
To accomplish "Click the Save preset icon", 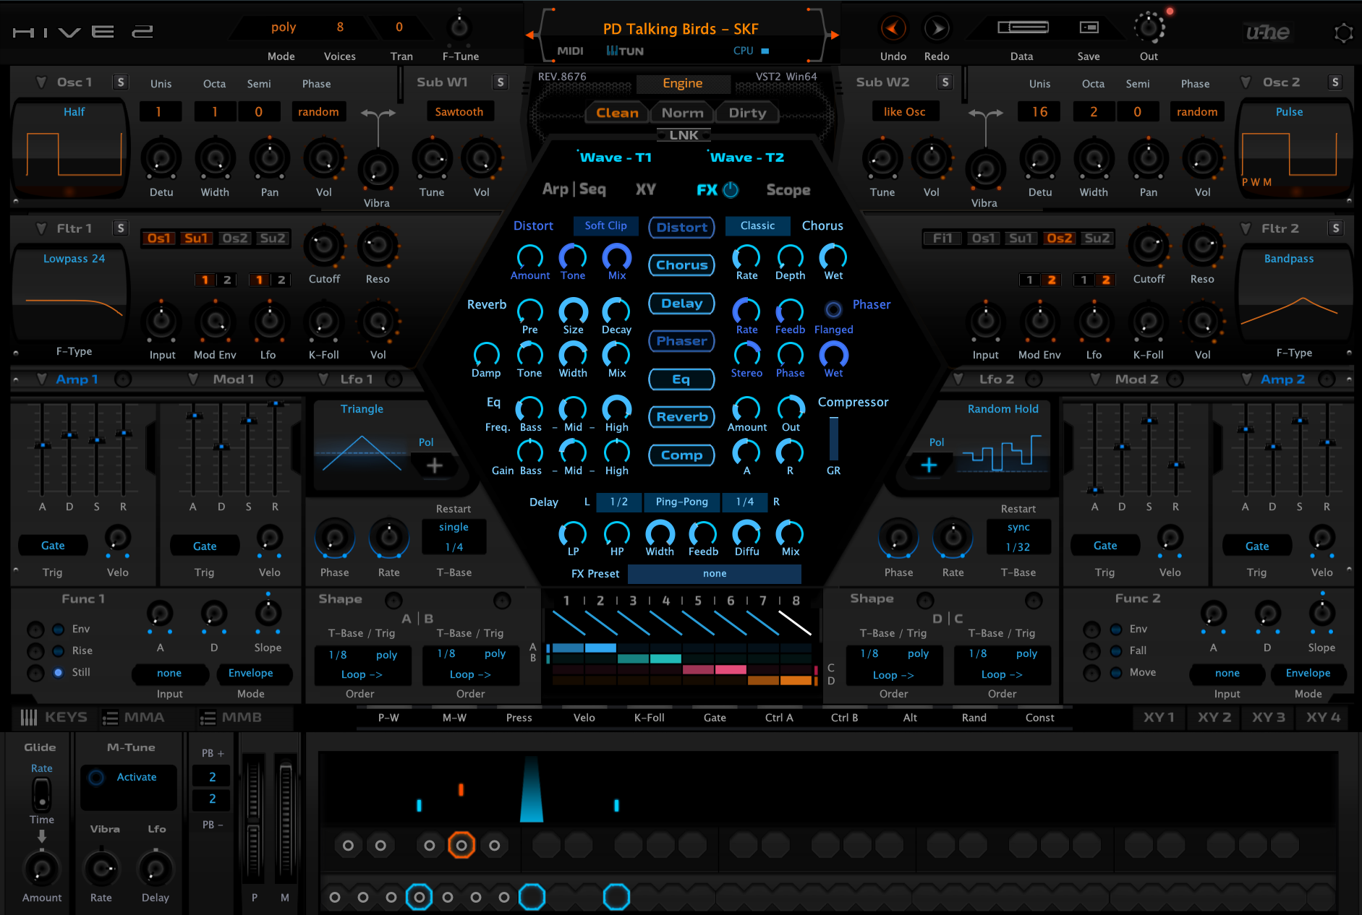I will 1089,27.
